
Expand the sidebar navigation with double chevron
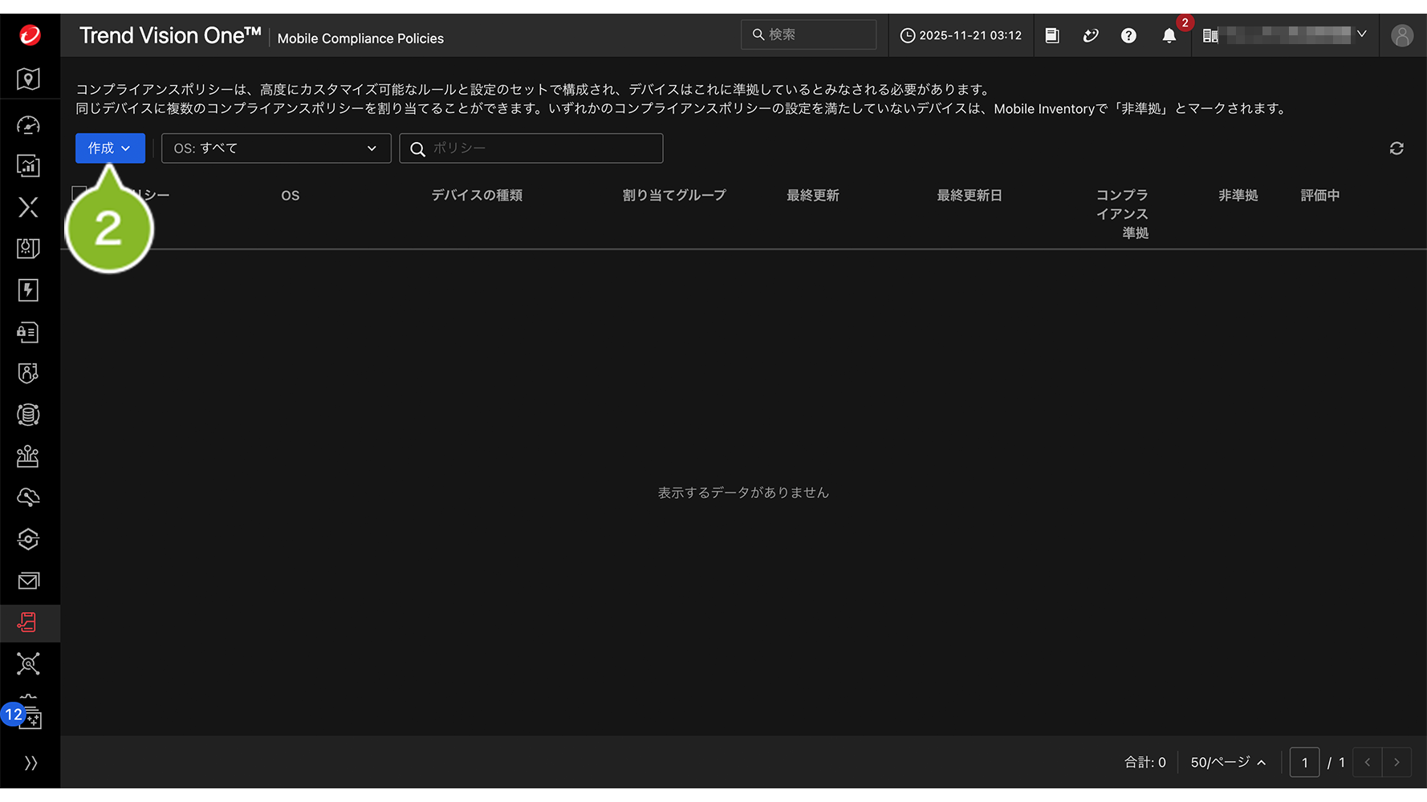pyautogui.click(x=30, y=763)
